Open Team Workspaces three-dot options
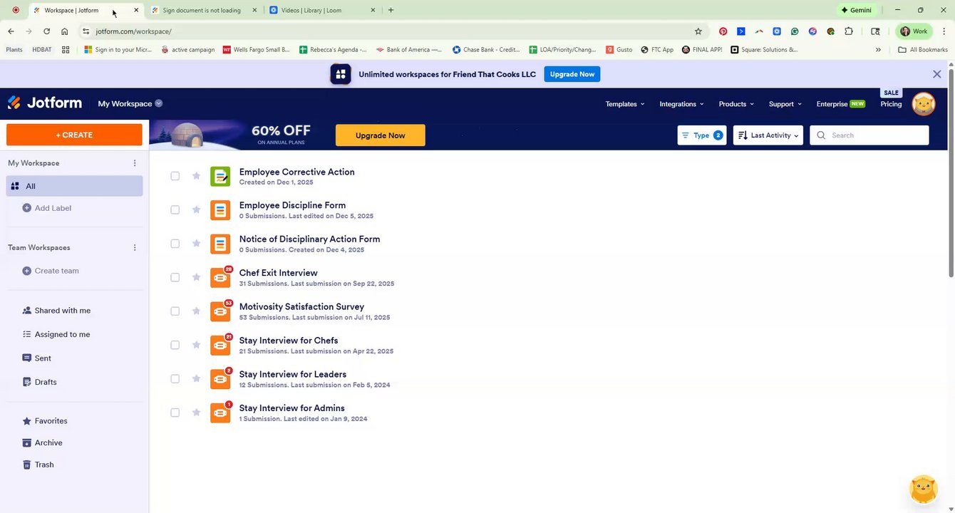 click(x=135, y=248)
